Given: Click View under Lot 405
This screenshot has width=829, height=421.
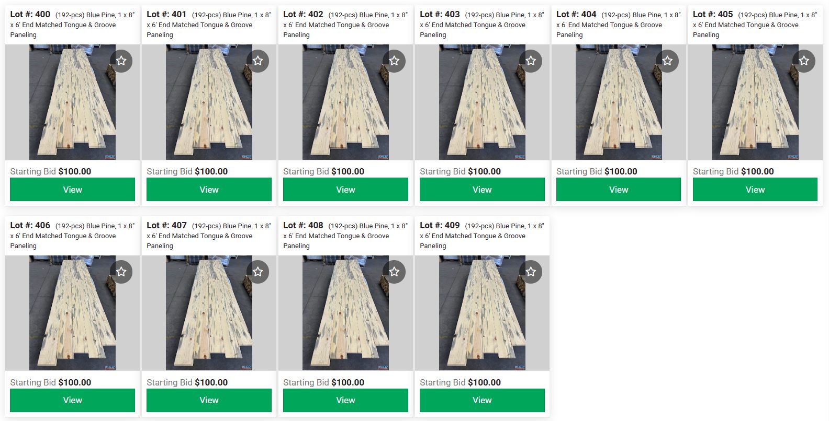Looking at the screenshot, I should 755,190.
